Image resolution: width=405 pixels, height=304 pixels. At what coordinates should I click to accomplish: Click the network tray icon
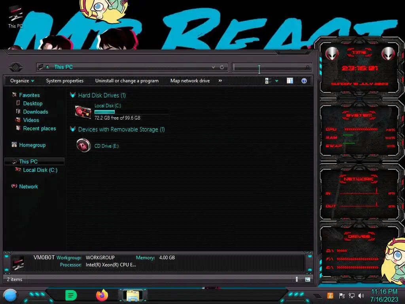pos(352,295)
